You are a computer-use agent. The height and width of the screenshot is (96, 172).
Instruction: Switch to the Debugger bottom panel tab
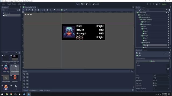34,90
